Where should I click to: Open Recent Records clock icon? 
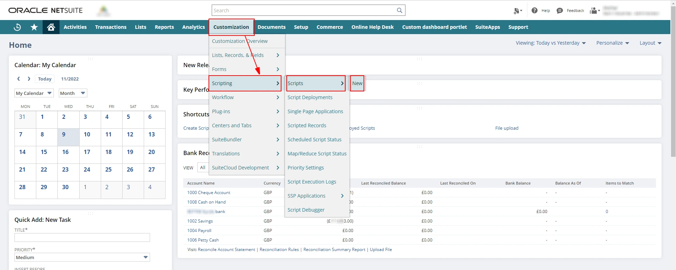point(17,27)
